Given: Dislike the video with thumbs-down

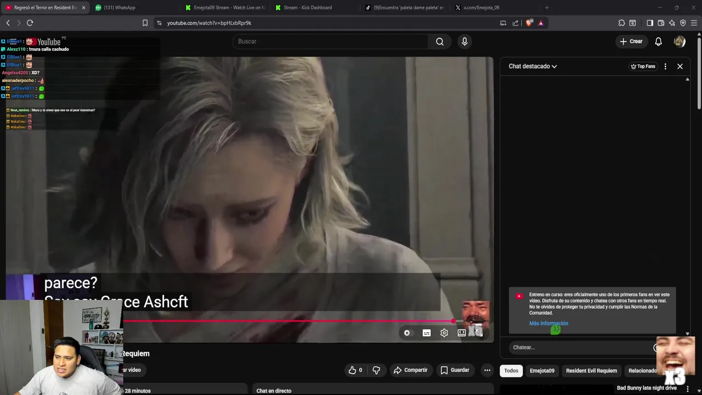Looking at the screenshot, I should pyautogui.click(x=376, y=370).
